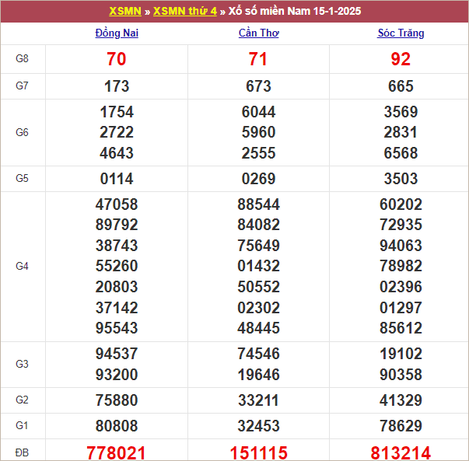This screenshot has height=461, width=469.
Task: Open the "XSMN thứ 4" link
Action: point(185,12)
